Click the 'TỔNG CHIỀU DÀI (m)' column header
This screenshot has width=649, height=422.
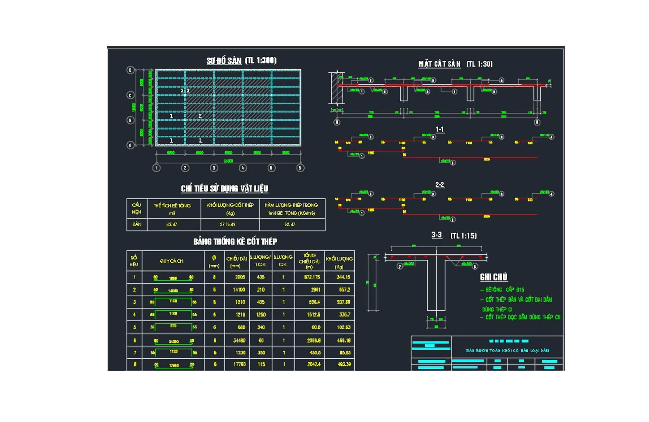(309, 261)
